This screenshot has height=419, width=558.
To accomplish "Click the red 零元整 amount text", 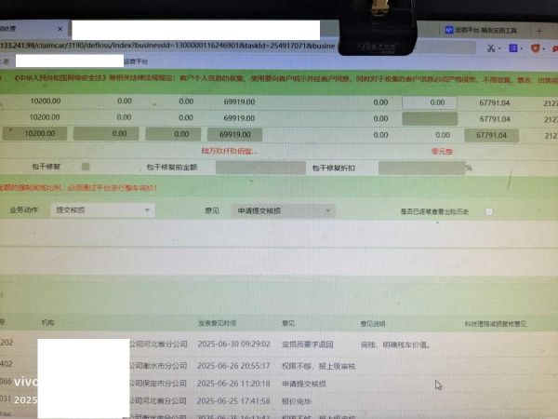I will pyautogui.click(x=442, y=152).
